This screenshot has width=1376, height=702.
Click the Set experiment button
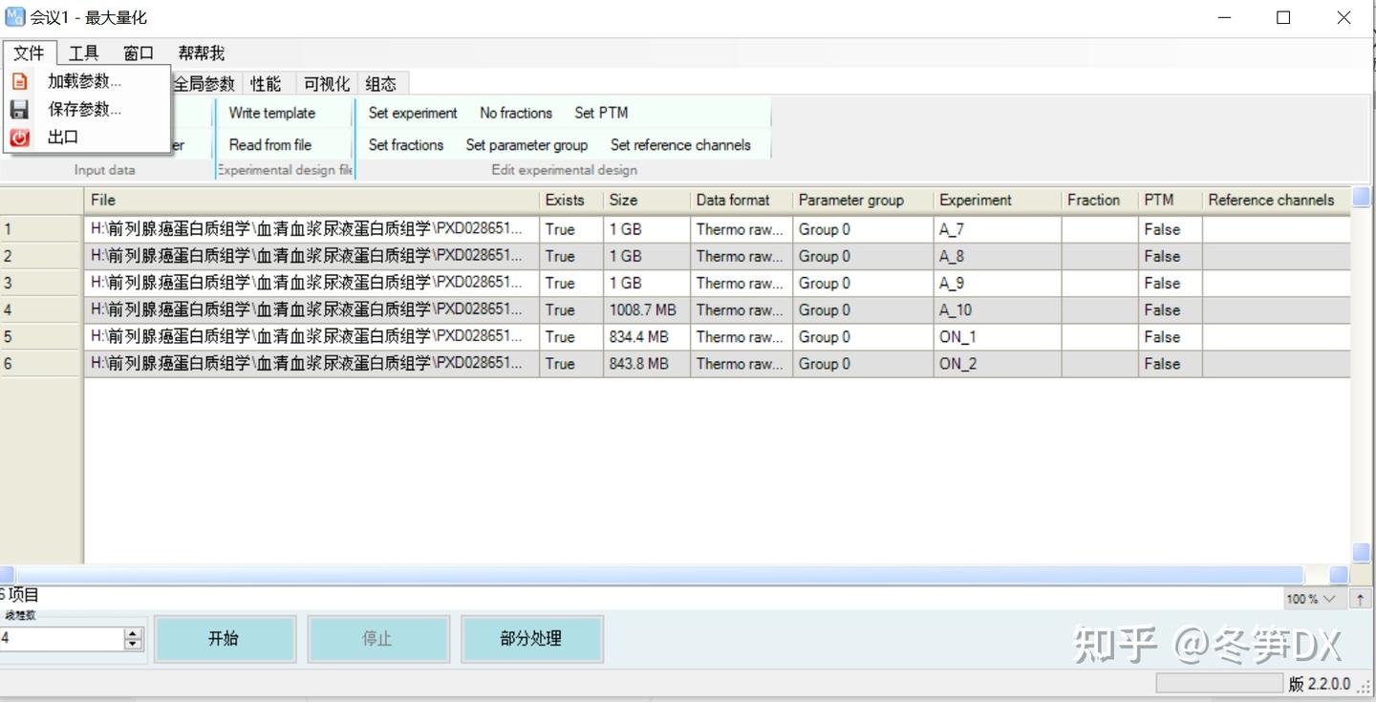pos(411,113)
